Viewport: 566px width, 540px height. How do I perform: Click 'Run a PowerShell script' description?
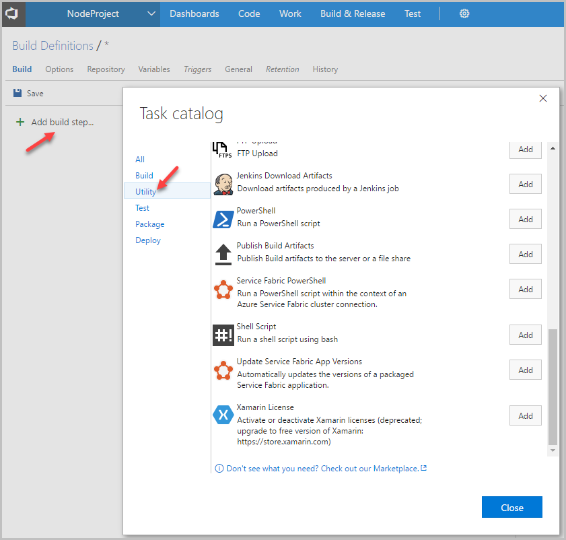point(279,224)
